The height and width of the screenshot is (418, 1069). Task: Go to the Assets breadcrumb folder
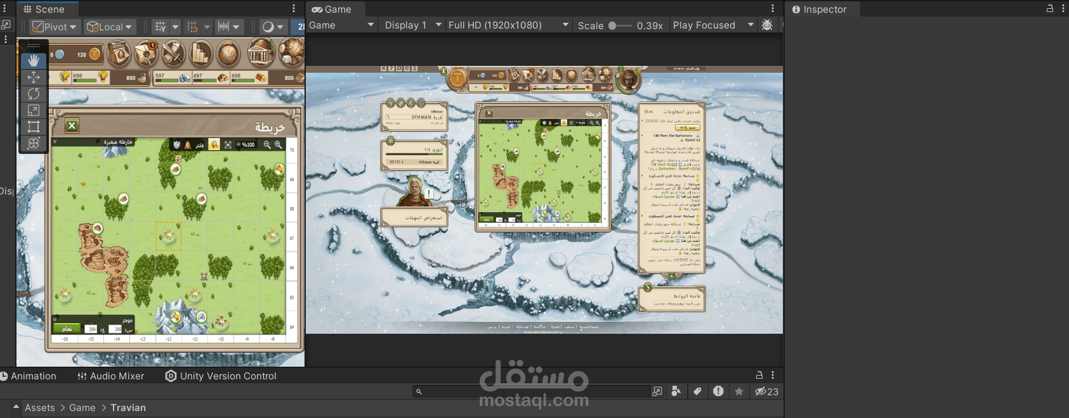point(40,408)
